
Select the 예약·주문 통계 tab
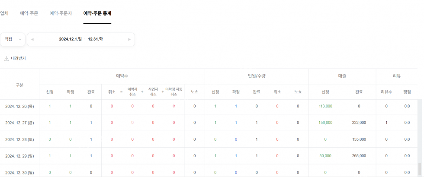tap(97, 13)
